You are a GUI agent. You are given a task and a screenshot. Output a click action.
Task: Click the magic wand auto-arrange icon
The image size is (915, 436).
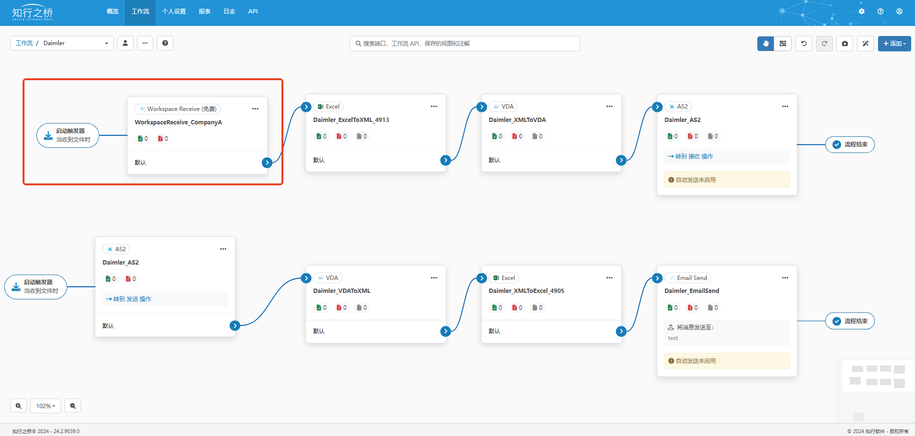pos(866,44)
